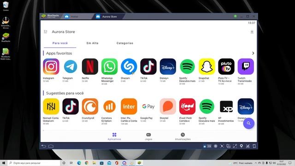
Task: Open Google Chrome from the taskbar
Action: [x=87, y=163]
